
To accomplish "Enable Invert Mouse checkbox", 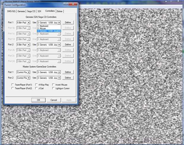I will (53, 85).
